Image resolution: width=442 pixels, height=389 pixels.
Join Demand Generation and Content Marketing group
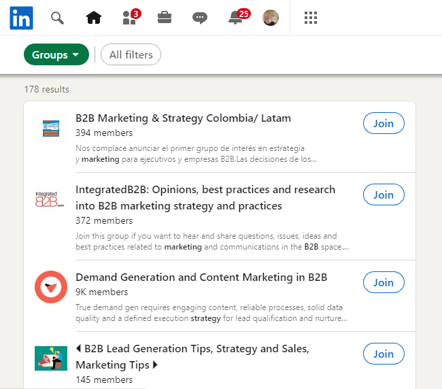[384, 282]
